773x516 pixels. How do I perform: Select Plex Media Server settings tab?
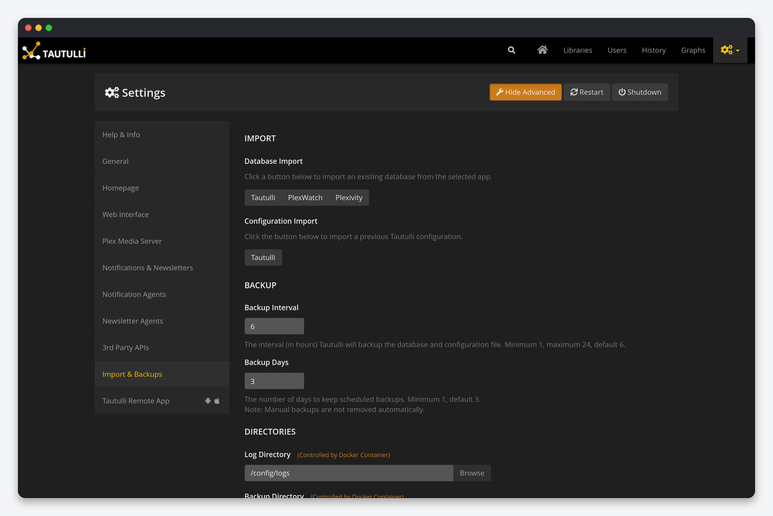pyautogui.click(x=162, y=241)
